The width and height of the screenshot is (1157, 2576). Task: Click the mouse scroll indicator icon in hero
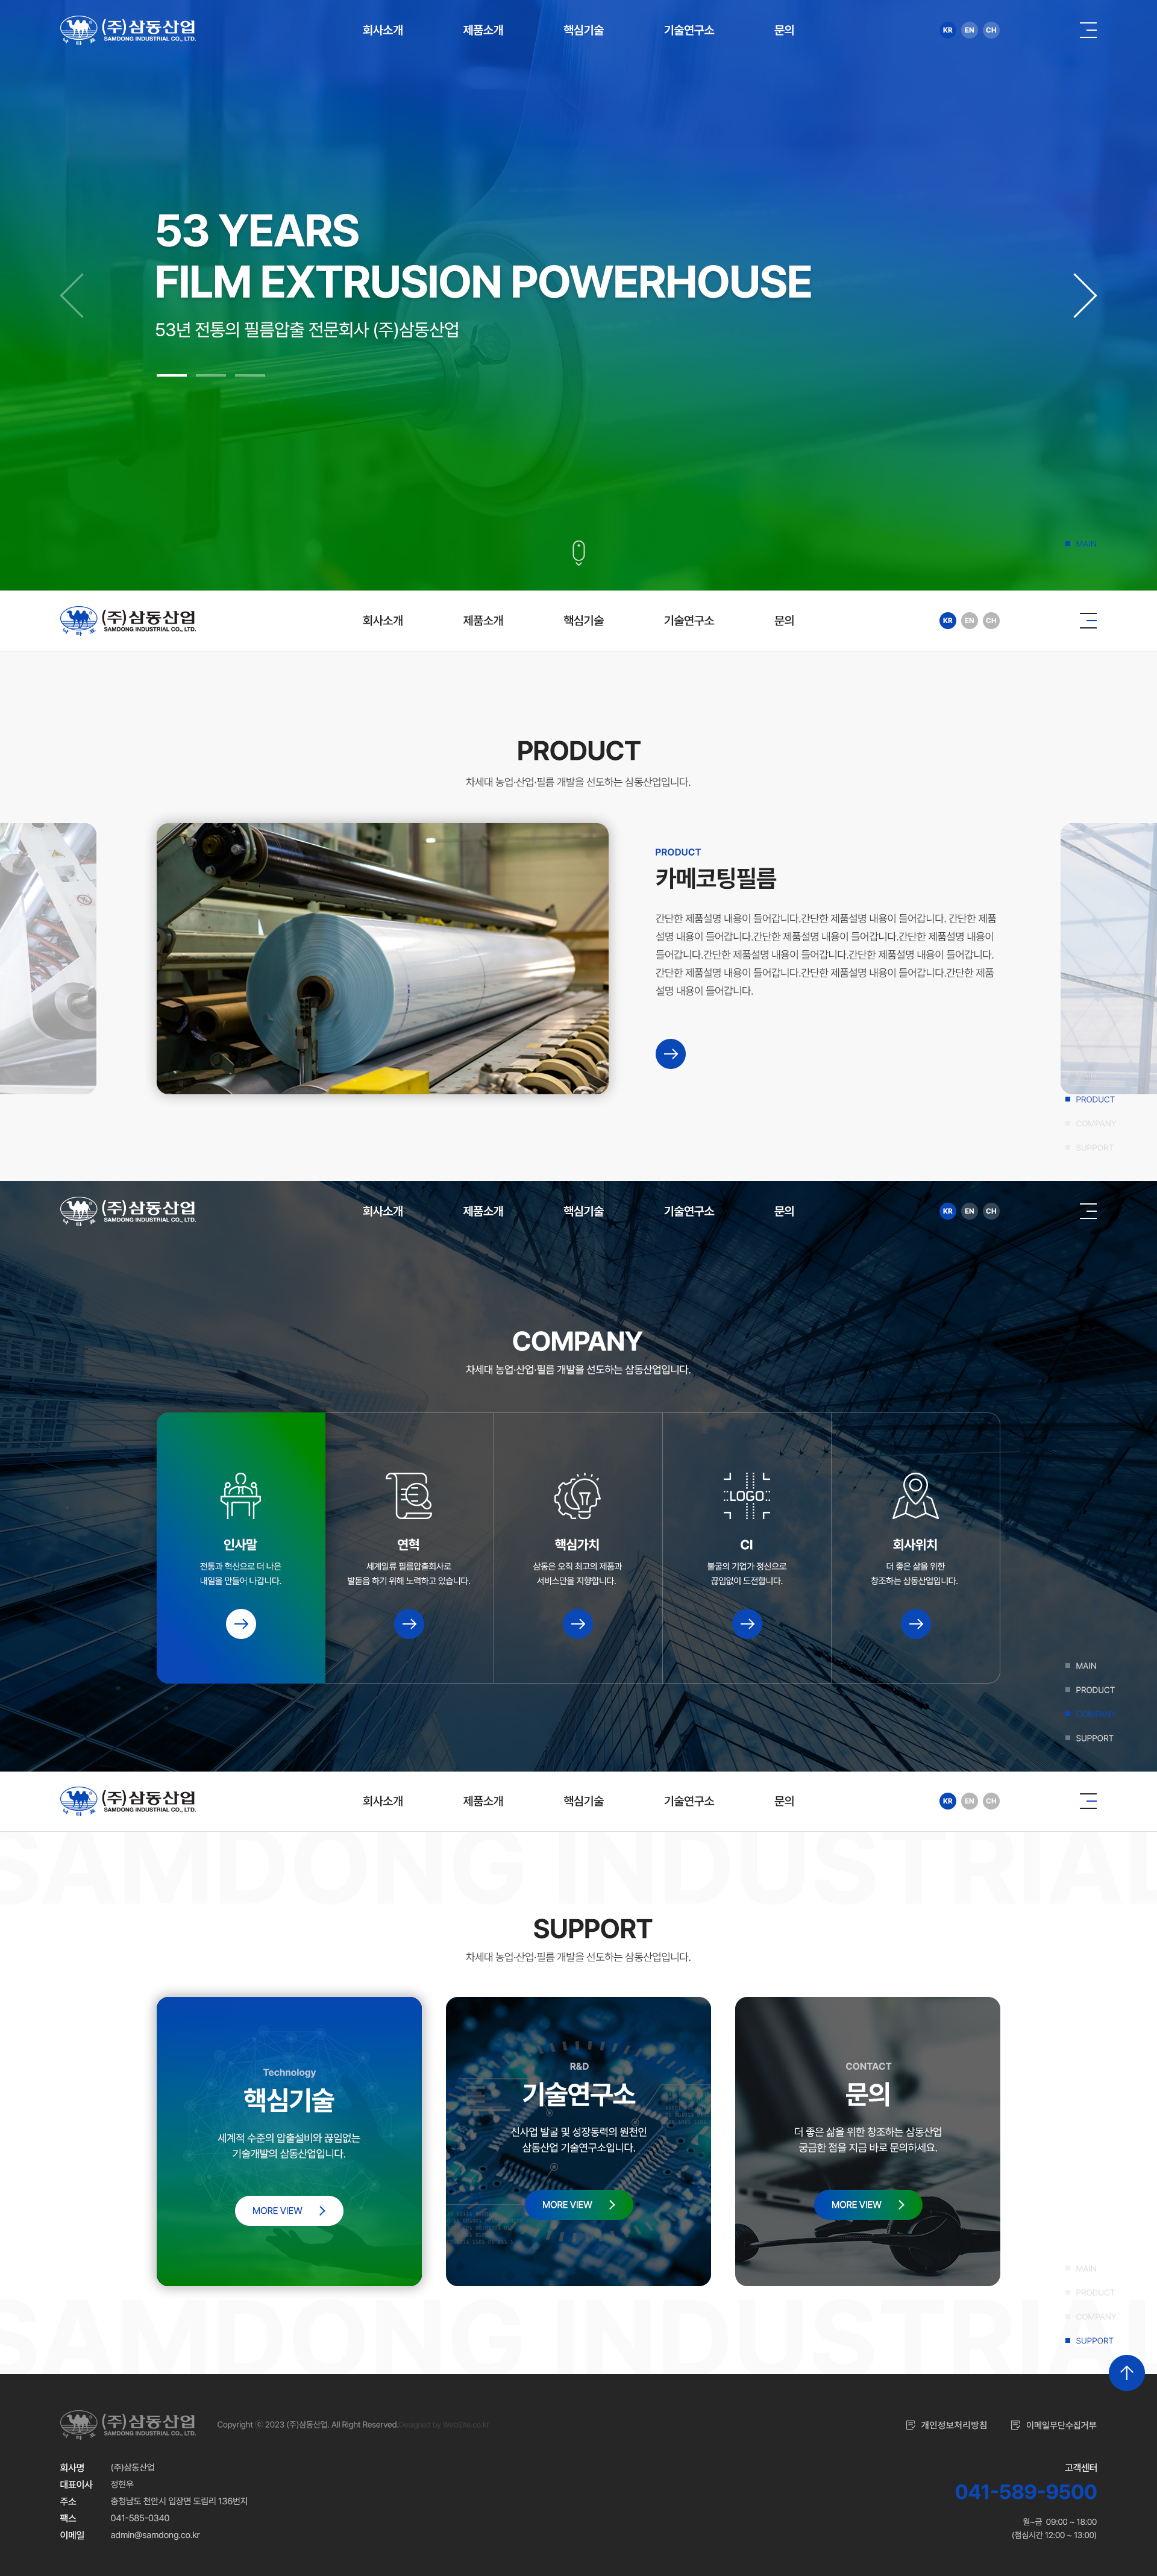[578, 552]
